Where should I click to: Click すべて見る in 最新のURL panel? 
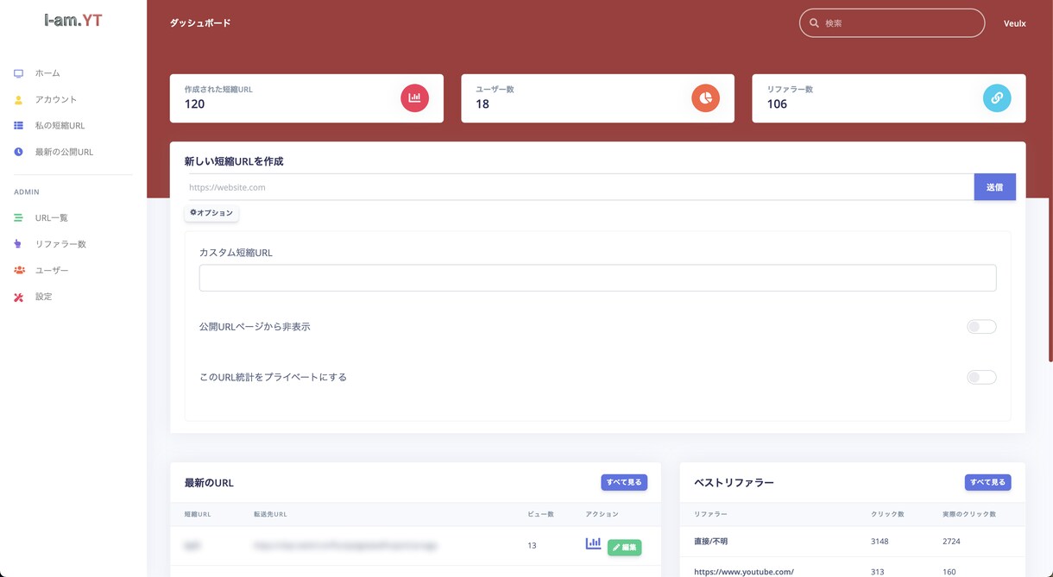coord(624,482)
